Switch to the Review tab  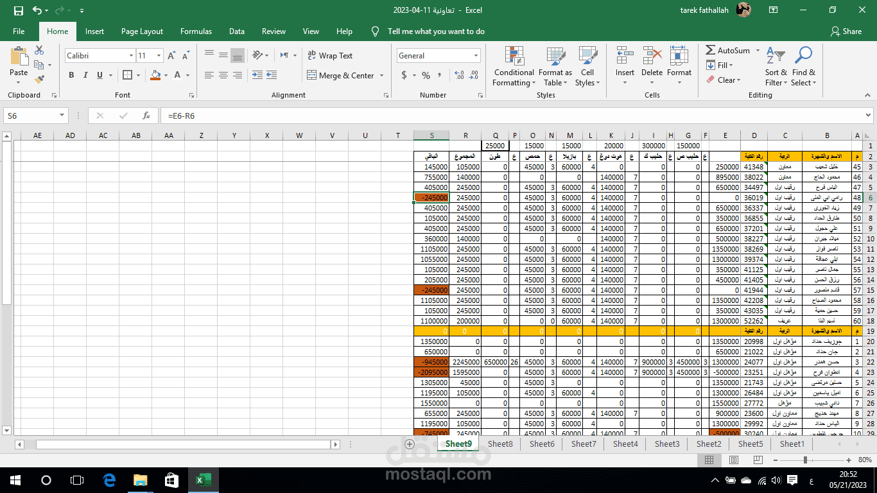click(x=274, y=31)
